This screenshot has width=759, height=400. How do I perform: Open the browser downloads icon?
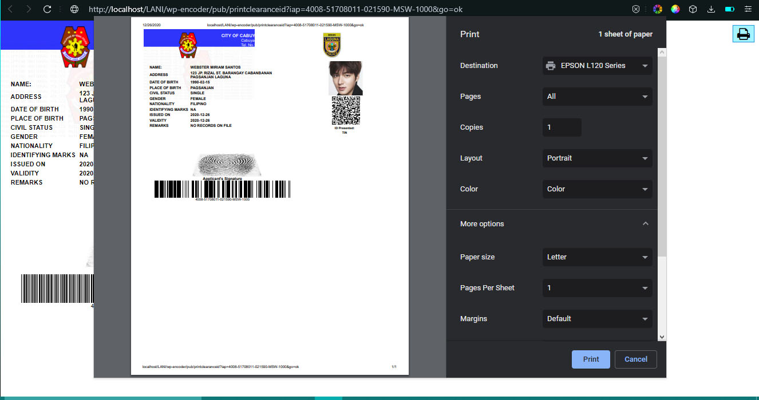711,9
